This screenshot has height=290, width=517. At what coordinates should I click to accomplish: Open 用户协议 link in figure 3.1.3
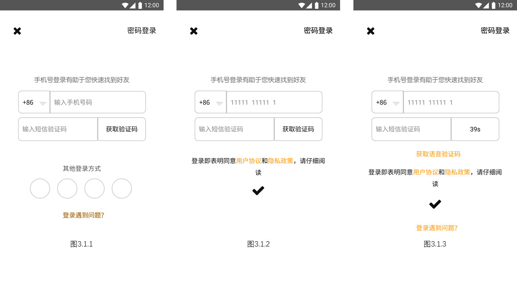426,172
